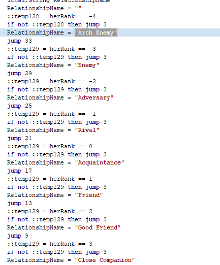
Task: Click the "Friend" string literal
Action: [89, 195]
